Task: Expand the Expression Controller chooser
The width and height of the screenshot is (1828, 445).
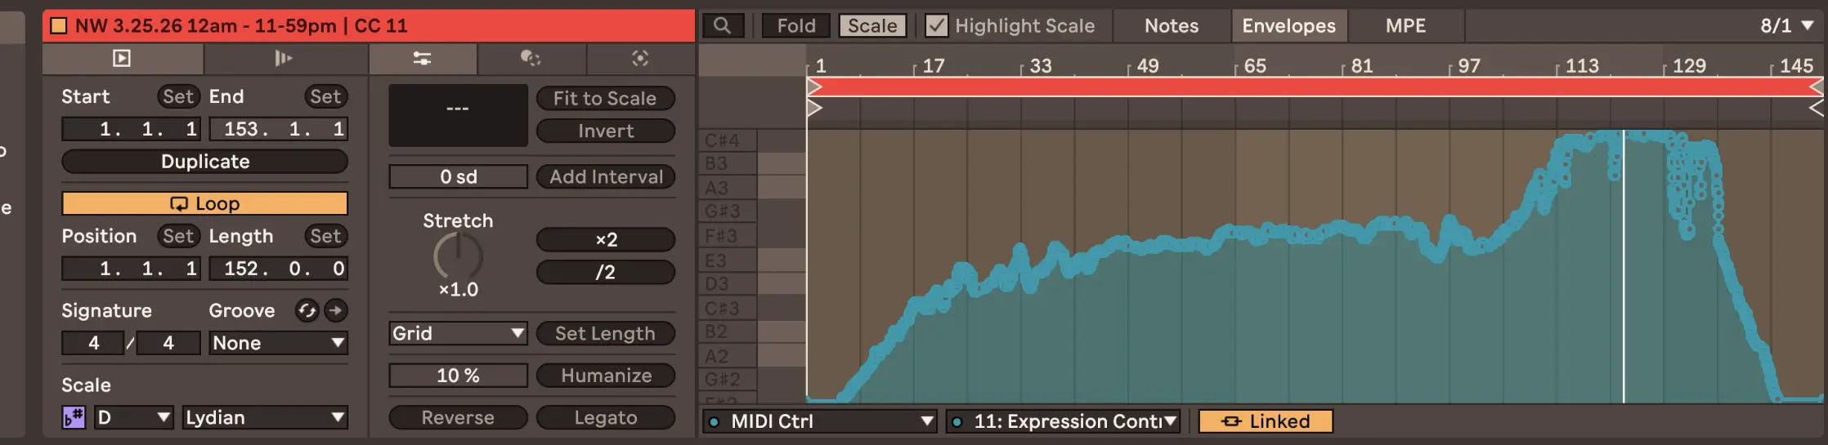Action: (x=1063, y=421)
